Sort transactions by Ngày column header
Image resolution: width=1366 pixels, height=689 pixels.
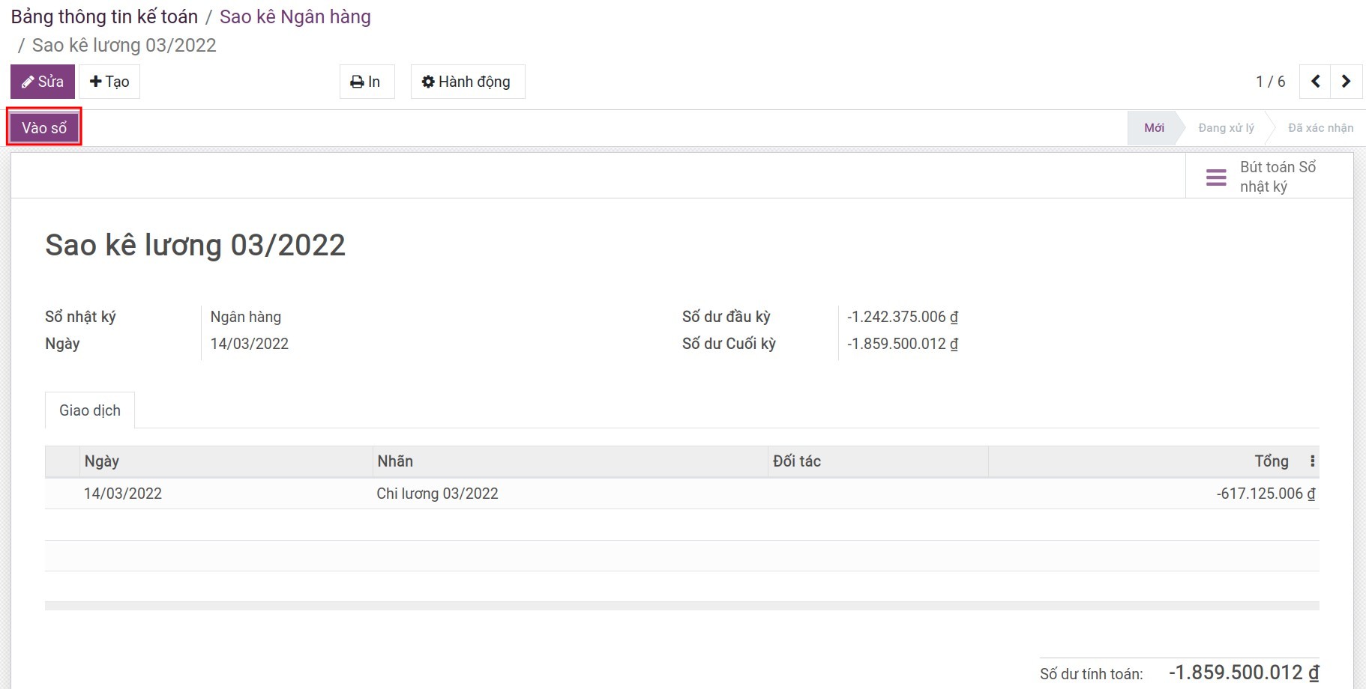click(x=102, y=461)
